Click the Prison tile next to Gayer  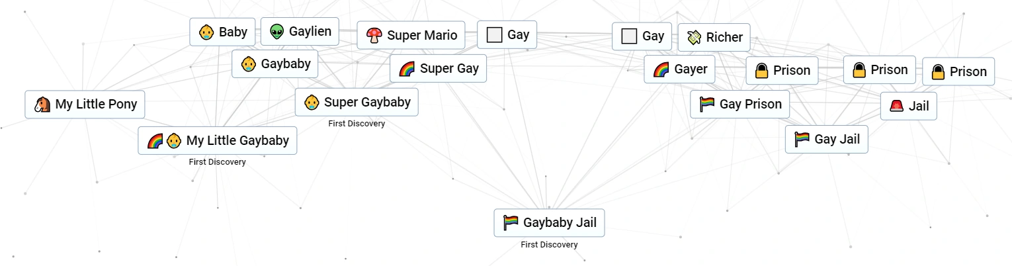782,70
